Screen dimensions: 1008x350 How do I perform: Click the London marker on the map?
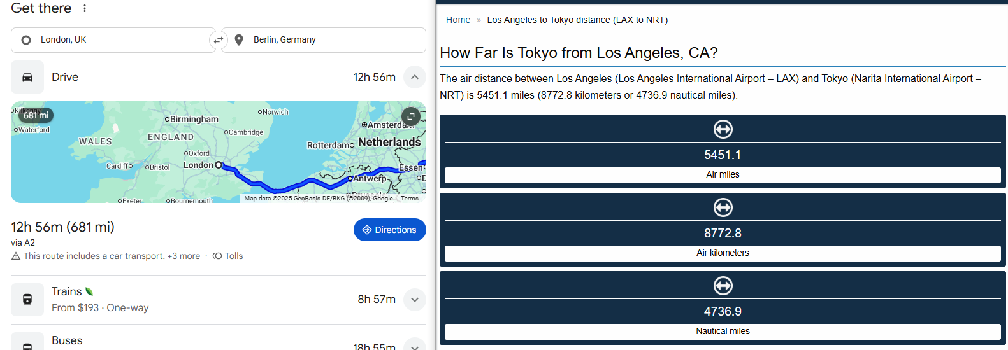pos(219,165)
